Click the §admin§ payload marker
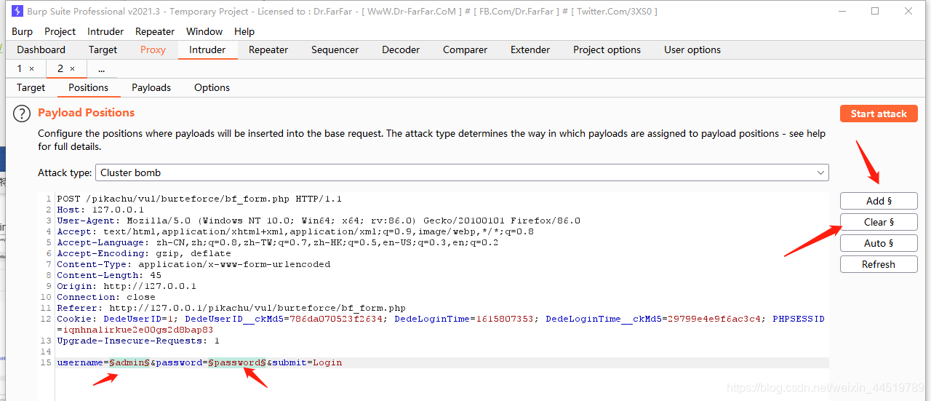The height and width of the screenshot is (401, 931). (x=129, y=362)
